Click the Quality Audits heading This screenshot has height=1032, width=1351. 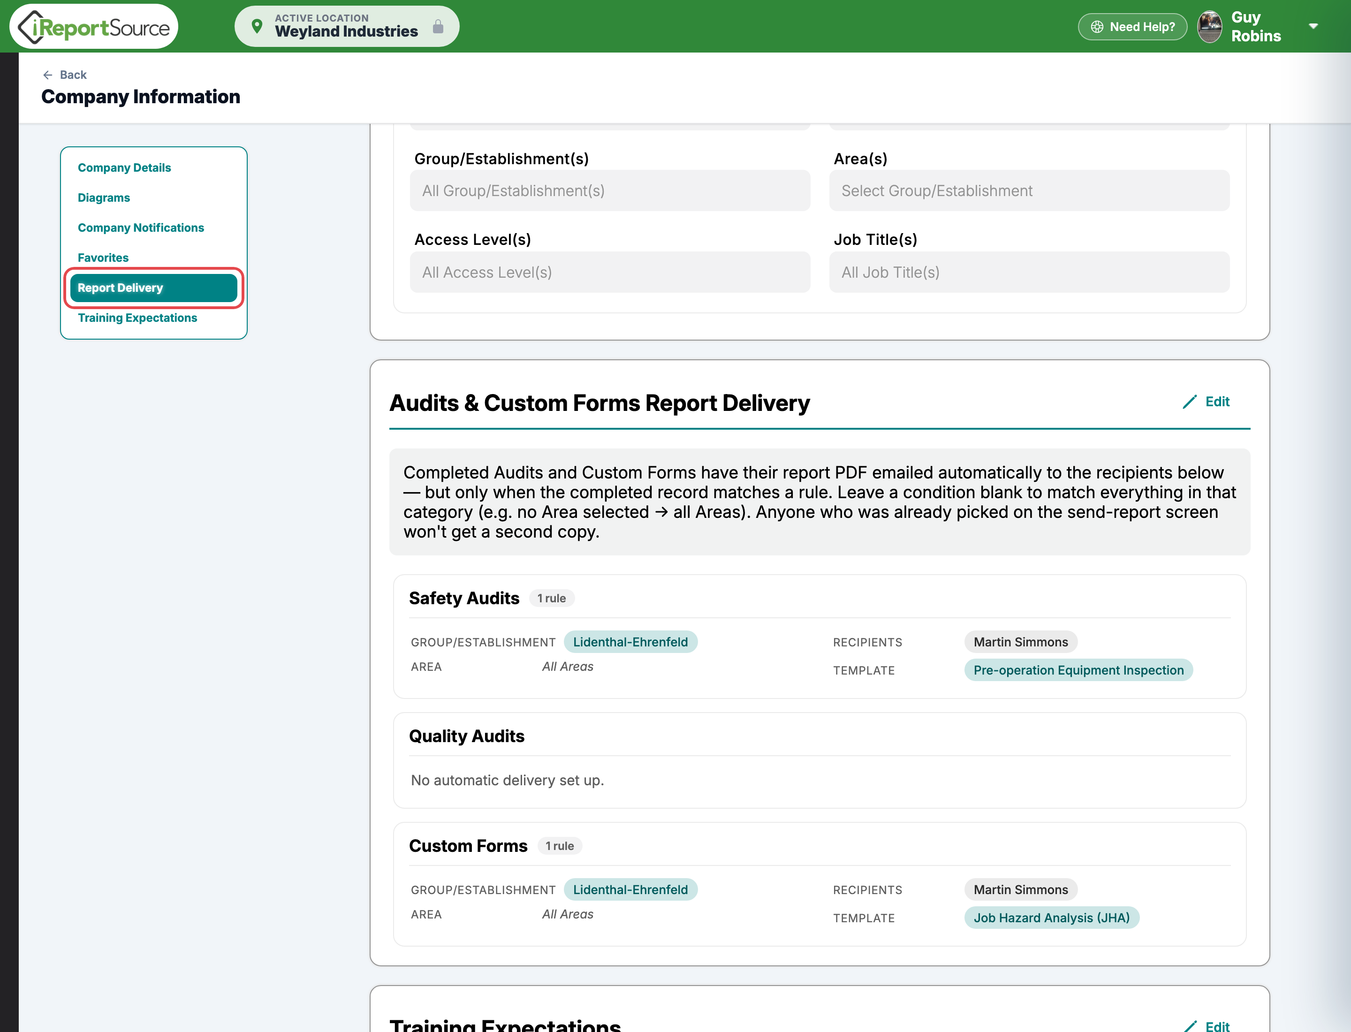point(466,736)
